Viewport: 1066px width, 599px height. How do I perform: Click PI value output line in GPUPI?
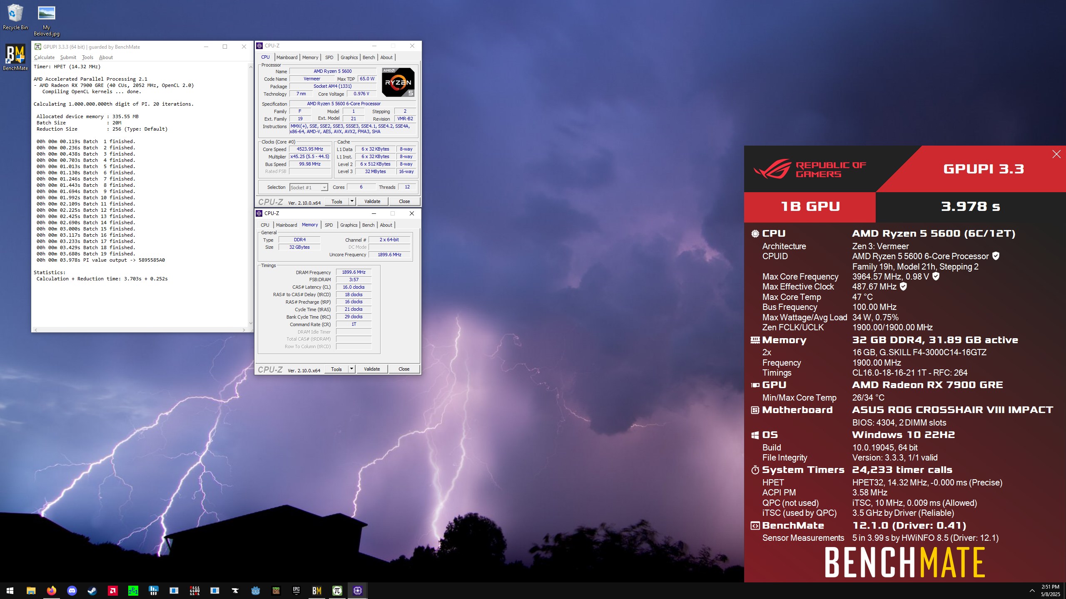pos(101,260)
